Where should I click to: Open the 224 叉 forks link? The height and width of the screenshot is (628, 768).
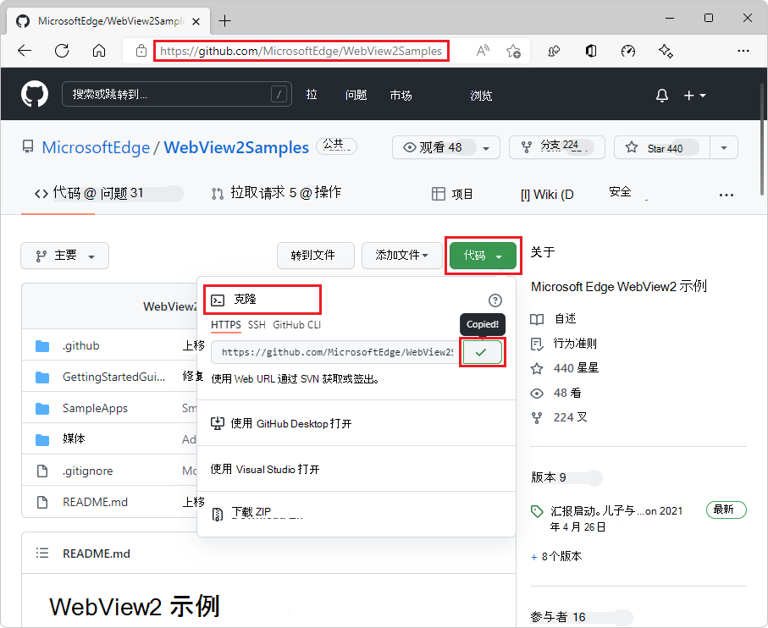coord(570,417)
